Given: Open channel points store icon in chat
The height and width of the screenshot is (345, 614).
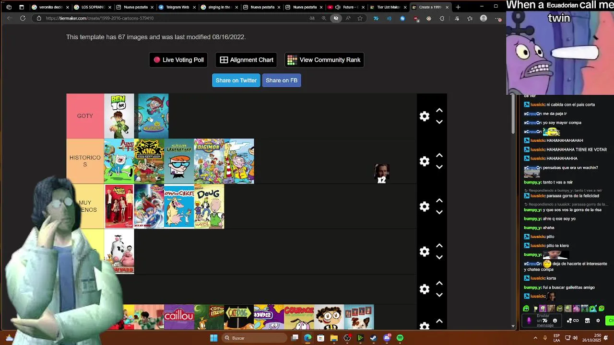Looking at the screenshot, I should tap(587, 321).
